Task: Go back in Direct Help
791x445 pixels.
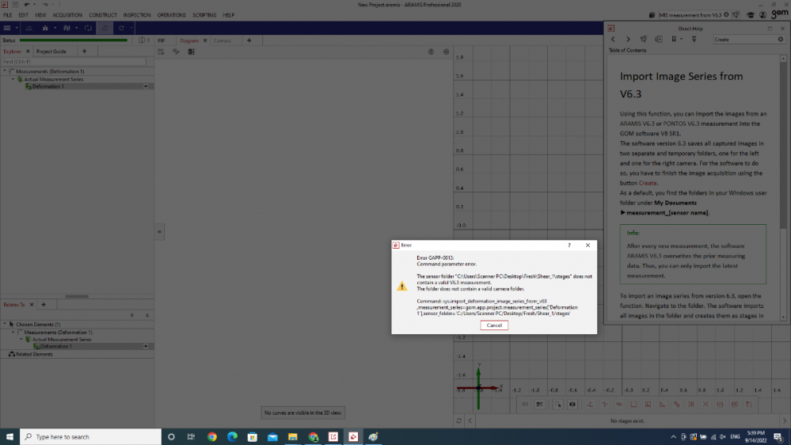Action: tap(613, 40)
